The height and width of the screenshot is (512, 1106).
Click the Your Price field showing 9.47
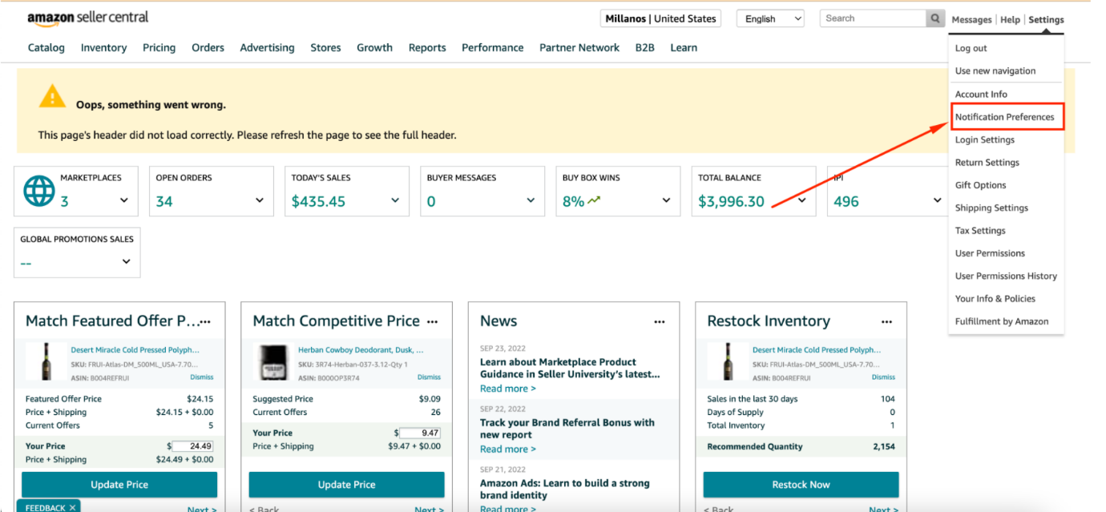420,433
